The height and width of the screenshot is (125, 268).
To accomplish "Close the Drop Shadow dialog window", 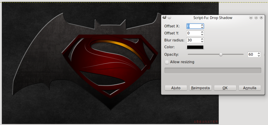I will click(261, 18).
